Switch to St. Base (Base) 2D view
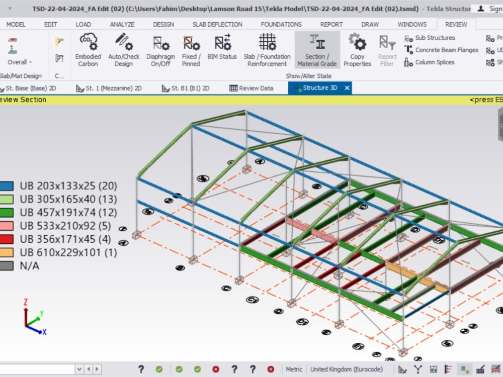Image resolution: width=503 pixels, height=377 pixels. [x=28, y=88]
